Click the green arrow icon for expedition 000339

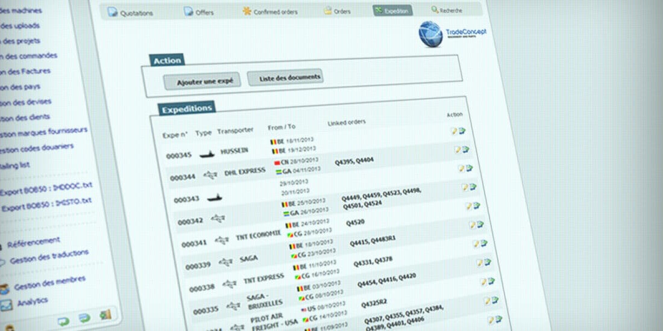click(x=480, y=224)
